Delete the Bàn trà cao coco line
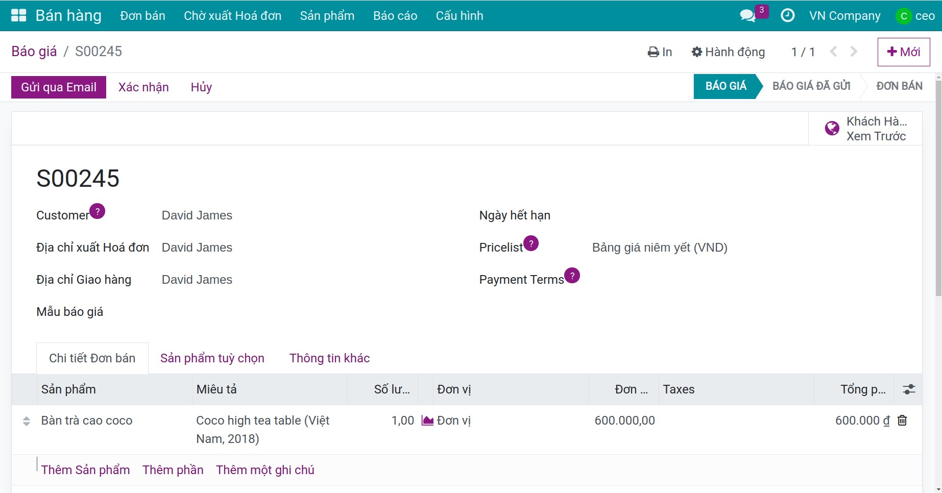This screenshot has width=942, height=493. (x=902, y=421)
